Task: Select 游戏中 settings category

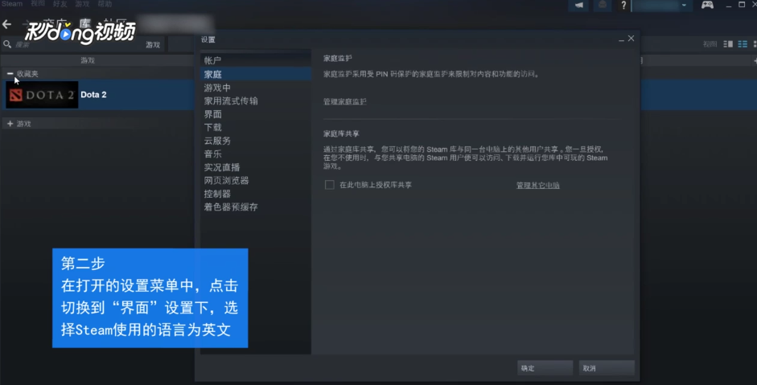Action: click(x=255, y=88)
